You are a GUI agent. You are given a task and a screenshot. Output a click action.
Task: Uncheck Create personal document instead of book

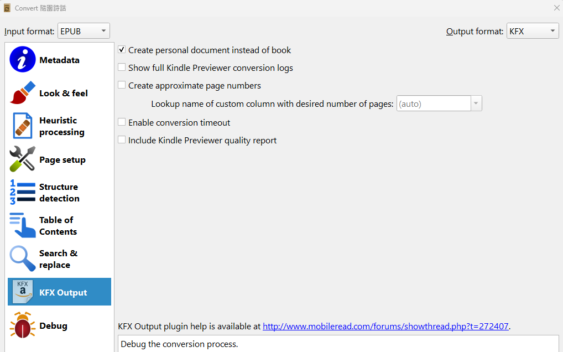click(x=122, y=50)
